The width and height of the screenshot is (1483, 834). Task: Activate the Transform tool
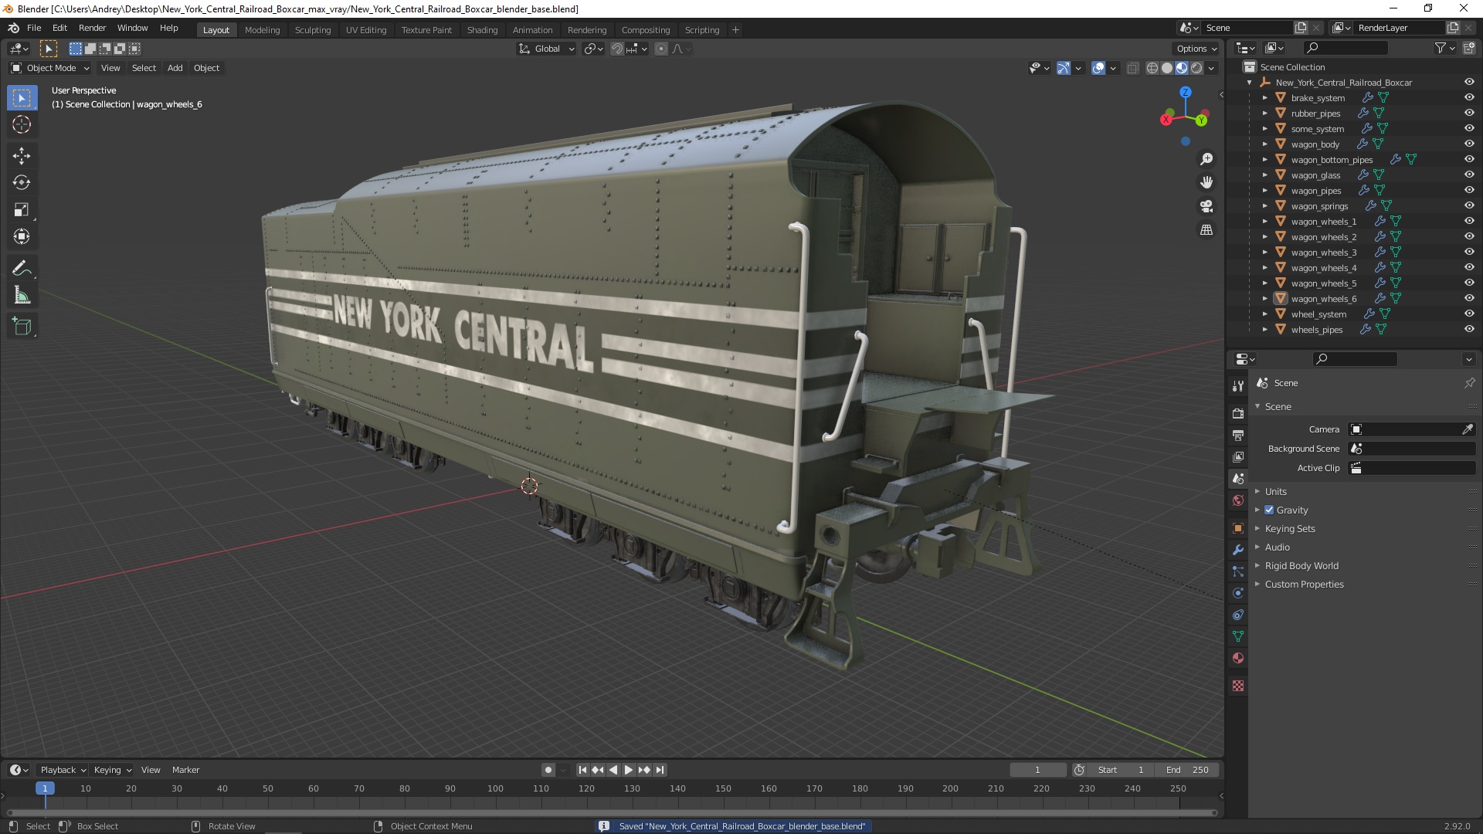22,236
